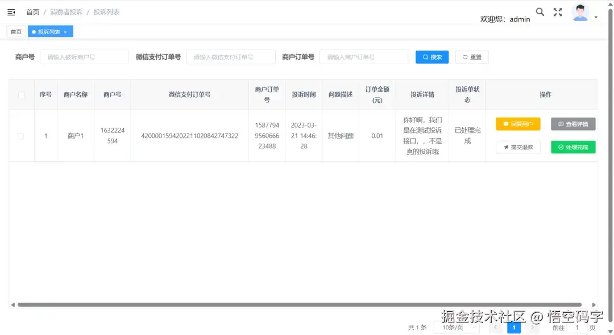
Task: Click the blue 搜索 search button
Action: point(432,57)
